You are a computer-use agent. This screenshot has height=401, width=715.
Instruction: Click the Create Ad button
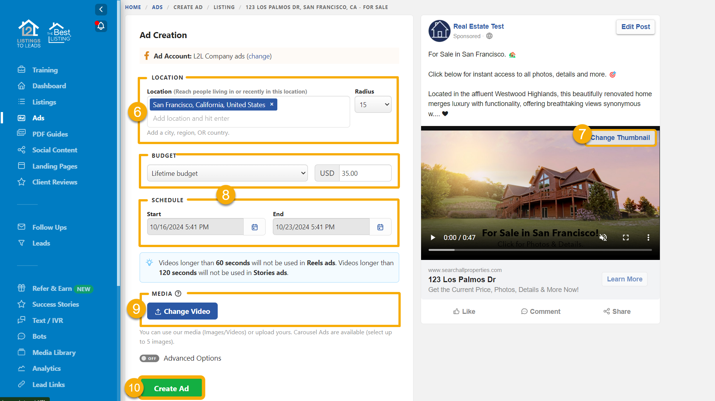171,388
